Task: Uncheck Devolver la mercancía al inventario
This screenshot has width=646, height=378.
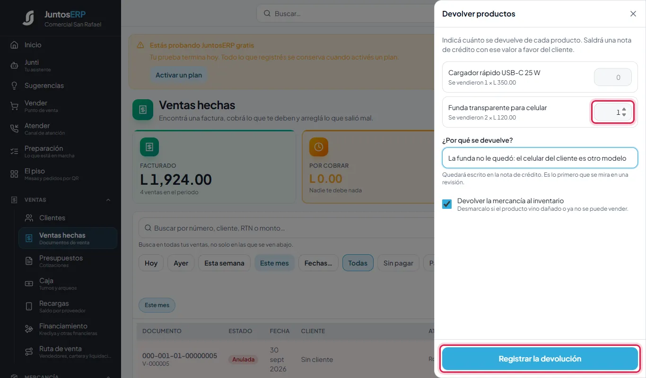Action: pos(447,204)
